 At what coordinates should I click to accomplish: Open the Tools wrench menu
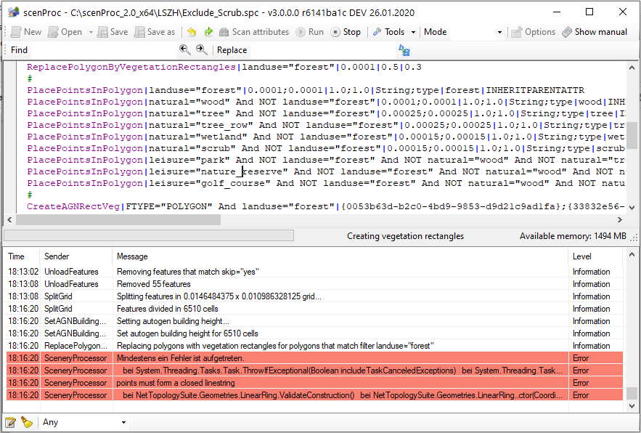(x=389, y=32)
